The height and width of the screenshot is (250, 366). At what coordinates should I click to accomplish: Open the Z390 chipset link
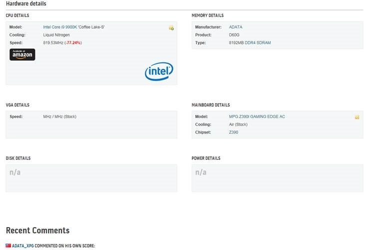click(x=233, y=132)
